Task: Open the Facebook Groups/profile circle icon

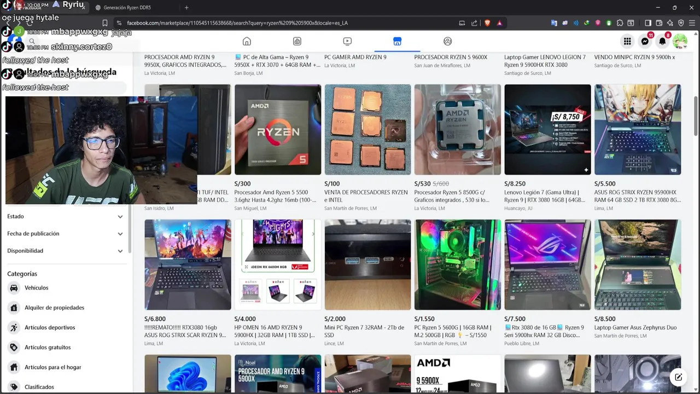Action: point(448,41)
